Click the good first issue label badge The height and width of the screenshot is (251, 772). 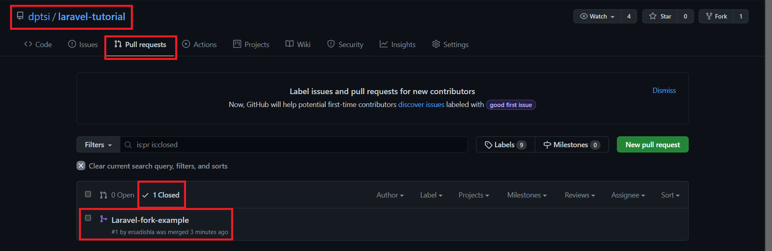[x=511, y=105]
